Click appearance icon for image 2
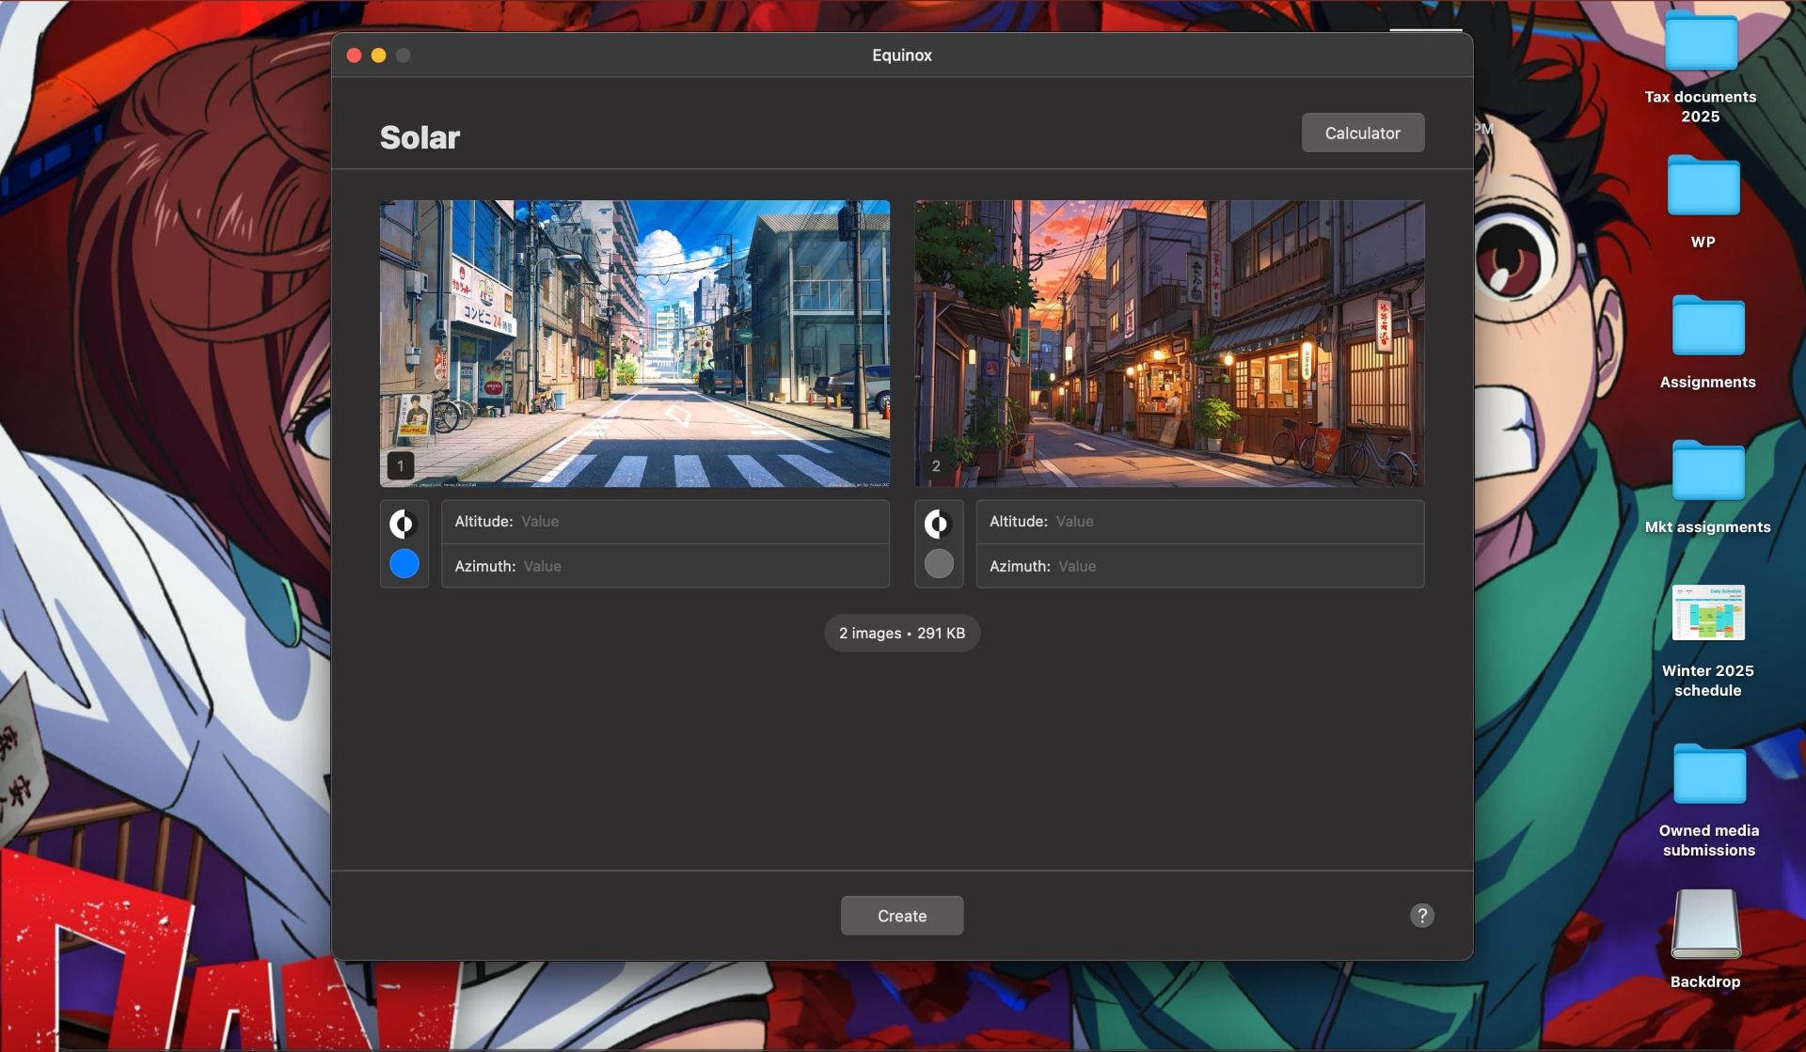The image size is (1806, 1052). [x=938, y=524]
